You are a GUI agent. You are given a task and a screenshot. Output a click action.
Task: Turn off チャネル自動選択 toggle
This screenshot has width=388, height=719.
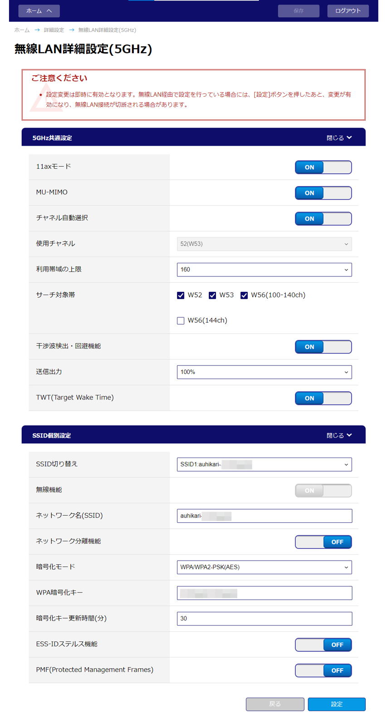tap(323, 218)
